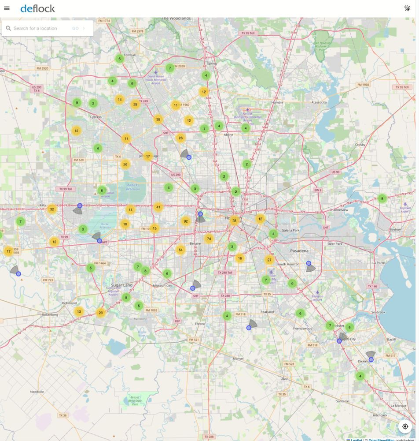
Task: Click the crossed-out camera icon top right
Action: [x=407, y=8]
